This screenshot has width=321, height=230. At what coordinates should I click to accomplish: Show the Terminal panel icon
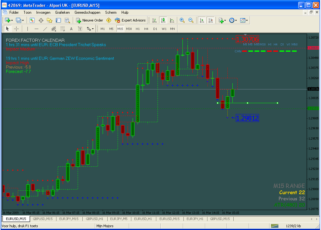coord(58,20)
